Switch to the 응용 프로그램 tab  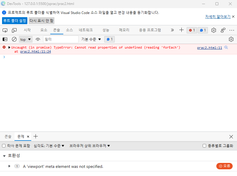(x=150, y=30)
